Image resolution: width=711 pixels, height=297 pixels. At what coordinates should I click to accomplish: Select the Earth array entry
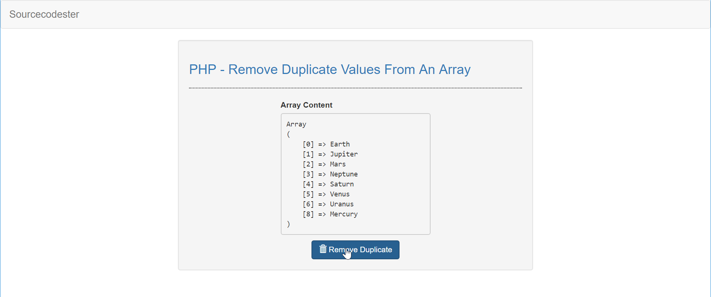click(x=327, y=144)
